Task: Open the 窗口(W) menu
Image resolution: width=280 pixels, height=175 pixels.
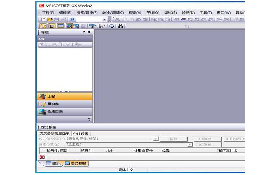Action: [224, 13]
